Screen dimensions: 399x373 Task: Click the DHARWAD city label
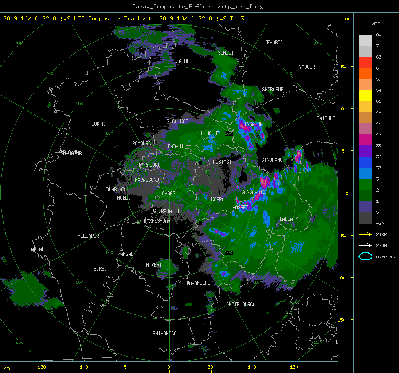click(x=116, y=189)
